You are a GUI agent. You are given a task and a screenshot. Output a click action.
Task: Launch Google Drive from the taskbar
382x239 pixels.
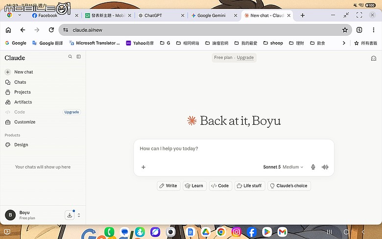pyautogui.click(x=206, y=232)
